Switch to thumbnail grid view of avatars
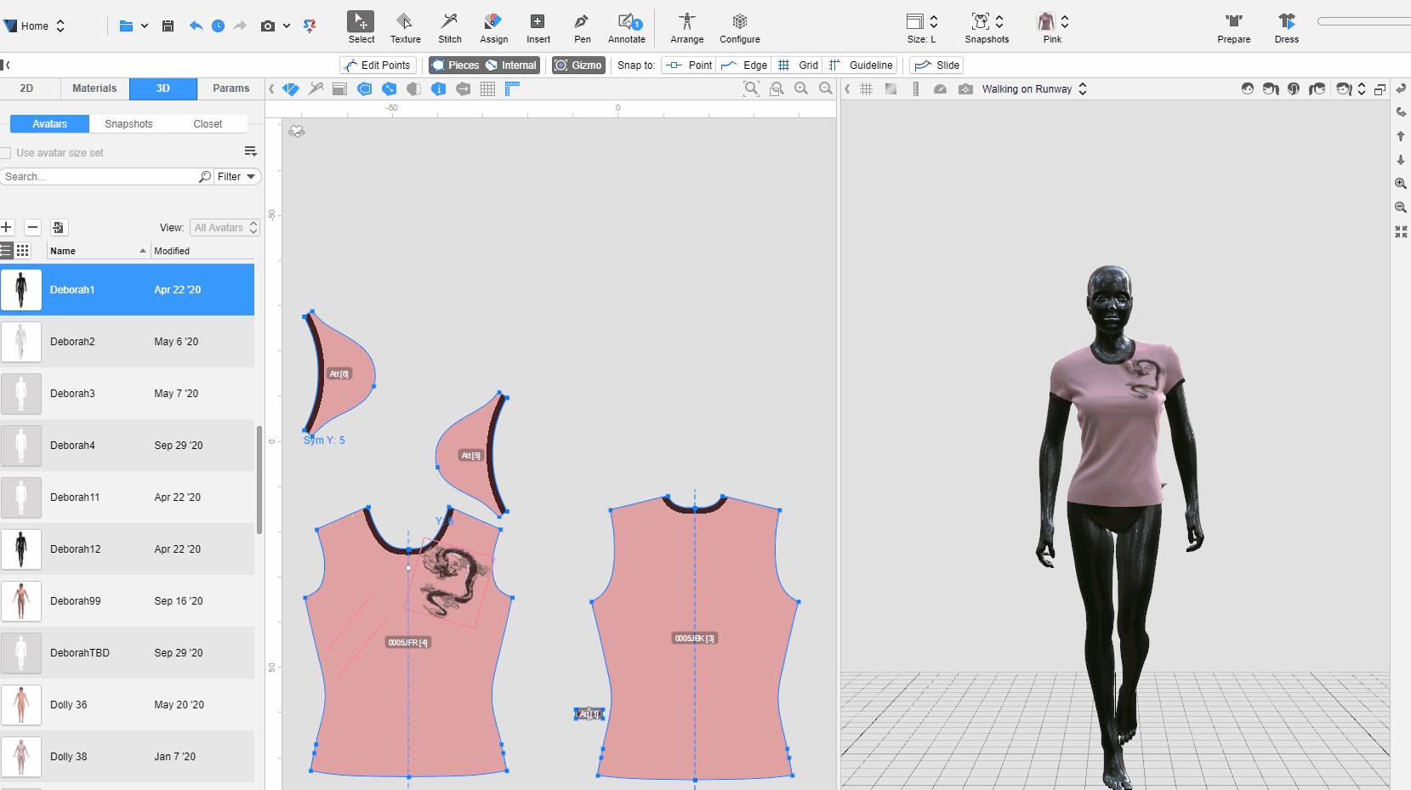This screenshot has width=1411, height=790. click(x=23, y=251)
